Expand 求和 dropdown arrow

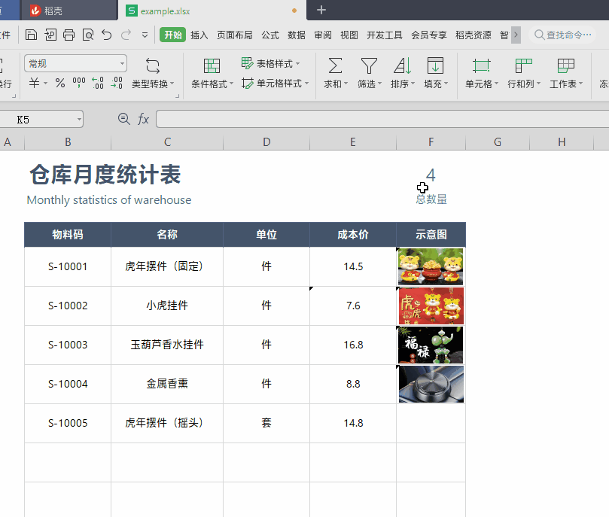pyautogui.click(x=346, y=84)
